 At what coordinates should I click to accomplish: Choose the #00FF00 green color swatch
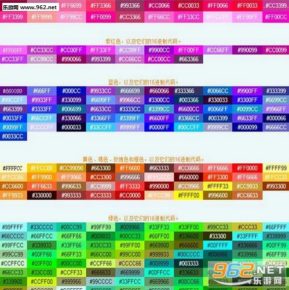pyautogui.click(x=42, y=263)
